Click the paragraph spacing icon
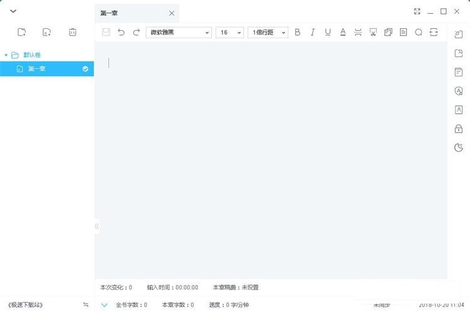Image resolution: width=470 pixels, height=313 pixels. click(358, 32)
